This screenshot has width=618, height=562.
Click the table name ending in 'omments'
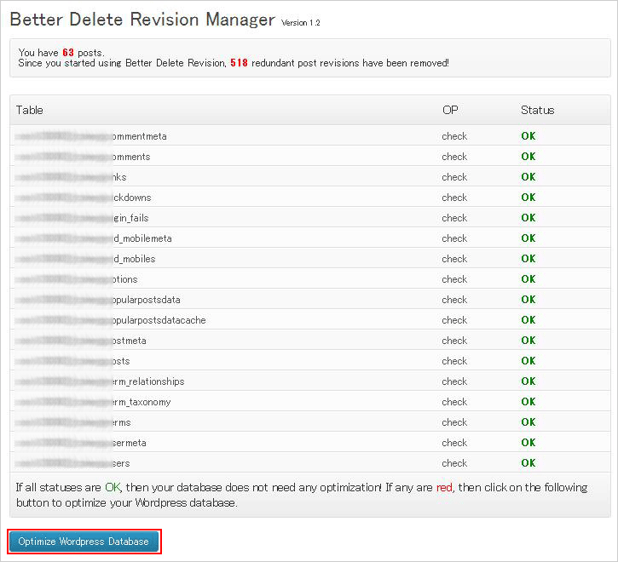83,157
